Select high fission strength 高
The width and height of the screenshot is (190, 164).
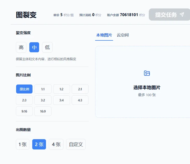(x=21, y=47)
